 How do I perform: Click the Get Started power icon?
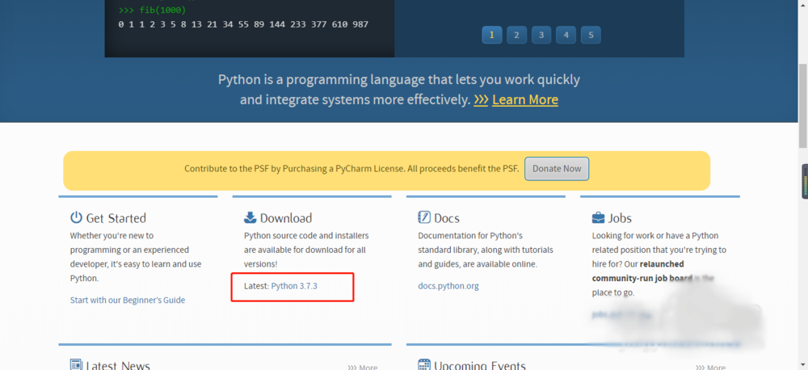[77, 217]
